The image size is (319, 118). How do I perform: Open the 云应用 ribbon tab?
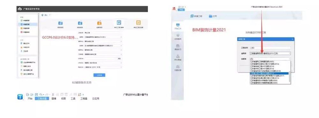tap(96, 99)
